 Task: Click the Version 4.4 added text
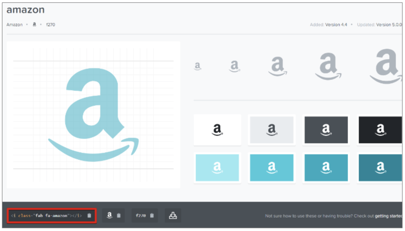pyautogui.click(x=336, y=25)
